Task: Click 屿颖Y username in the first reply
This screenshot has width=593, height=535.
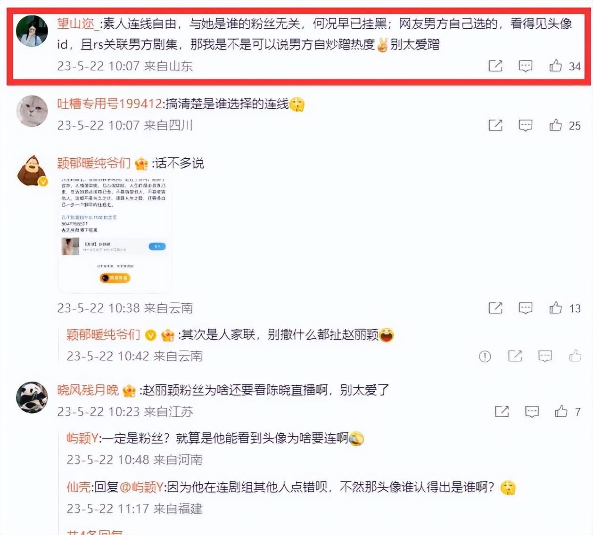Action: point(82,438)
